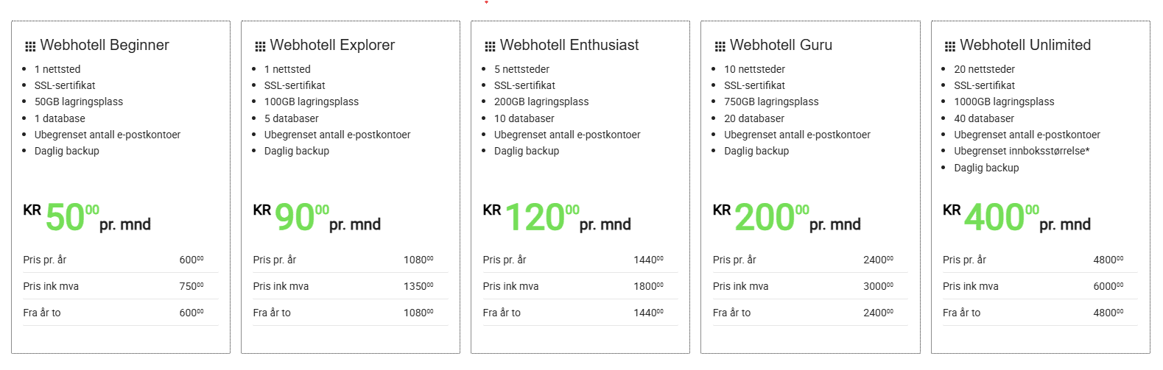The width and height of the screenshot is (1163, 370).
Task: Click the grid icon beside Webhotell Beginner
Action: pos(30,46)
